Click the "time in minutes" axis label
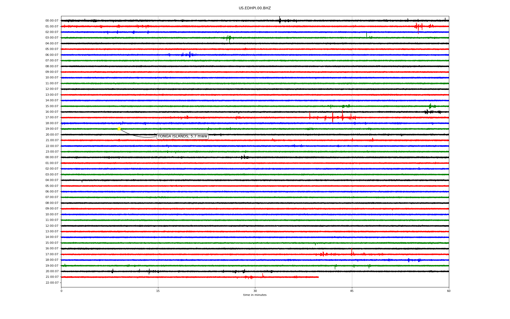Screen dimensions: 510x319 [x=254, y=295]
